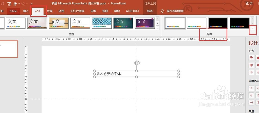Click the align objects icon in quick access toolbar

coord(16,4)
